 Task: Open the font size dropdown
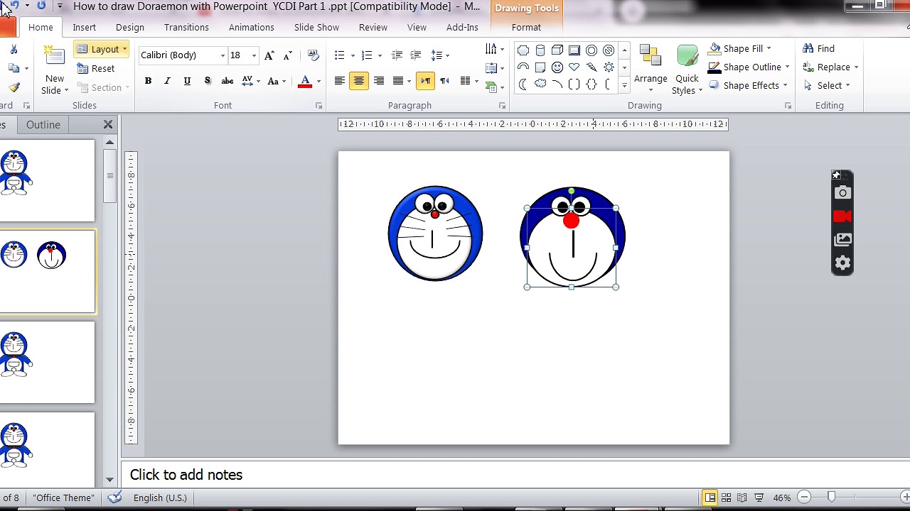click(254, 55)
